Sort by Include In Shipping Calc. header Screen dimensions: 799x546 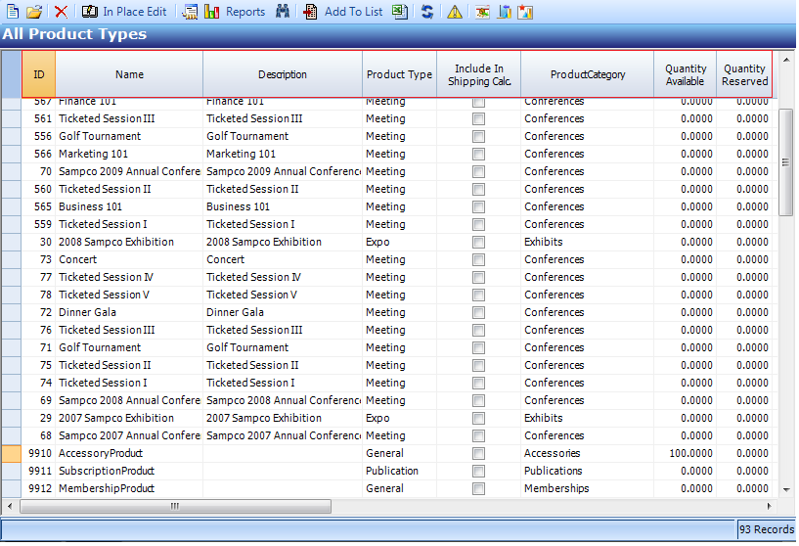click(x=478, y=74)
